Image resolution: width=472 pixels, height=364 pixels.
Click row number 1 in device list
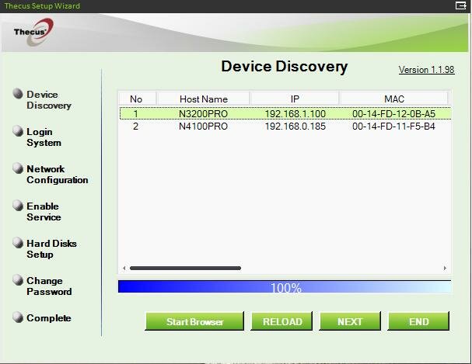pyautogui.click(x=136, y=114)
